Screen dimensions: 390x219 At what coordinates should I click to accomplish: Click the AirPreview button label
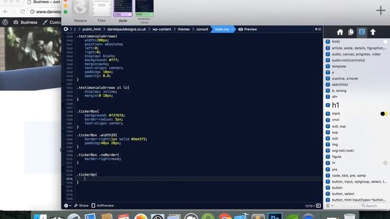click(105, 206)
